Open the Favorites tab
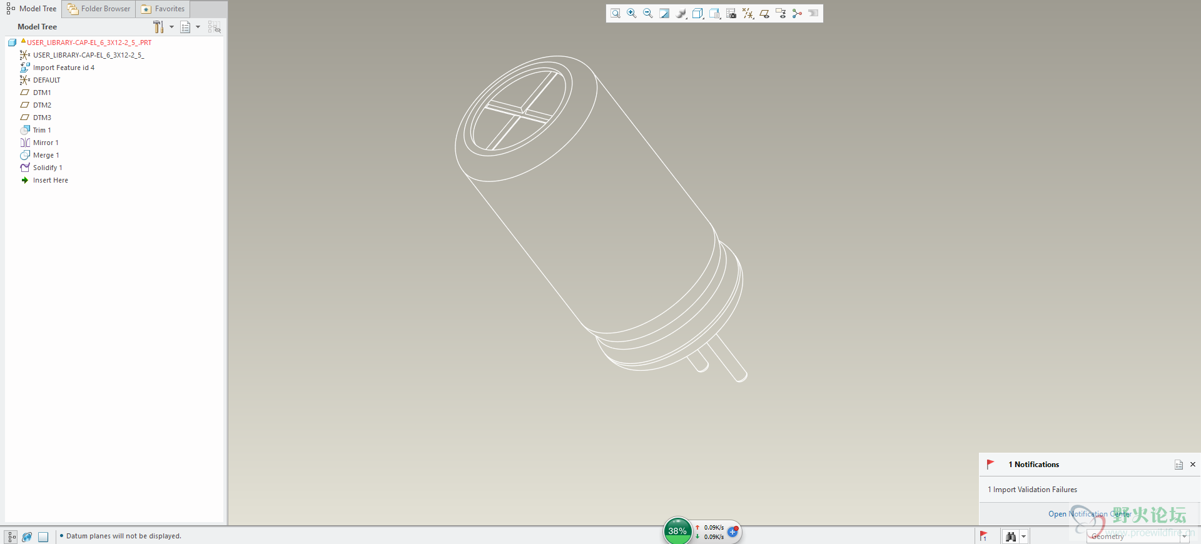1201x544 pixels. pyautogui.click(x=163, y=9)
